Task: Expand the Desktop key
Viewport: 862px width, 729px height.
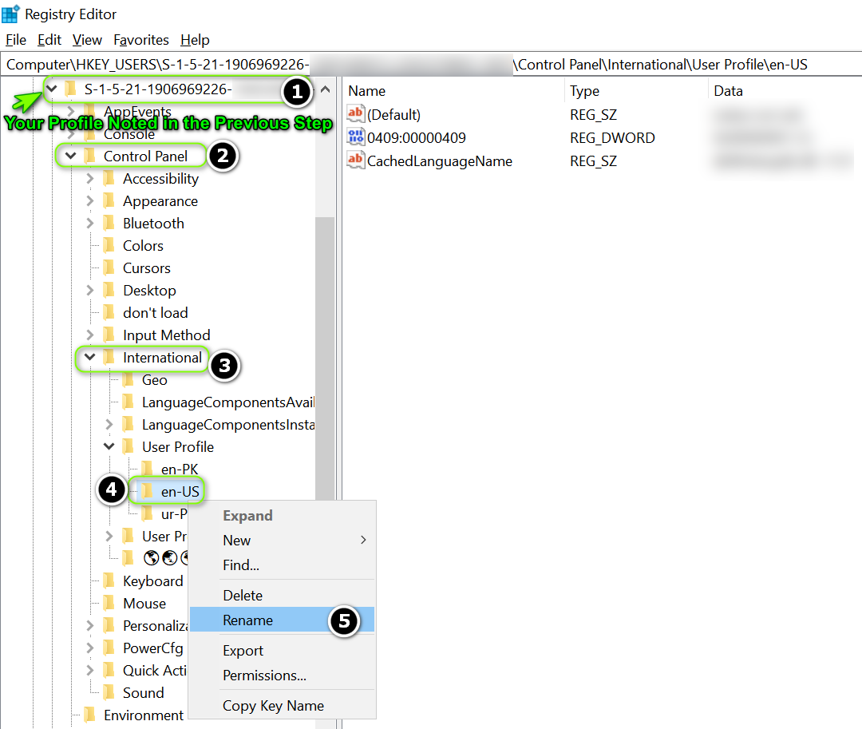Action: tap(90, 291)
